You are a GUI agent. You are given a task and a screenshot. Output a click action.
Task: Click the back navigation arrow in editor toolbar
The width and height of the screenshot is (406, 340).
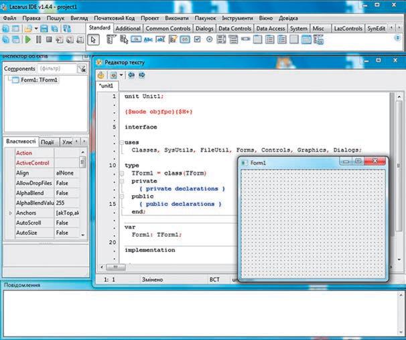coord(131,75)
